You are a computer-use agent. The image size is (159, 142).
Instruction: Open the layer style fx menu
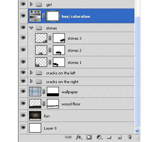[79, 137]
